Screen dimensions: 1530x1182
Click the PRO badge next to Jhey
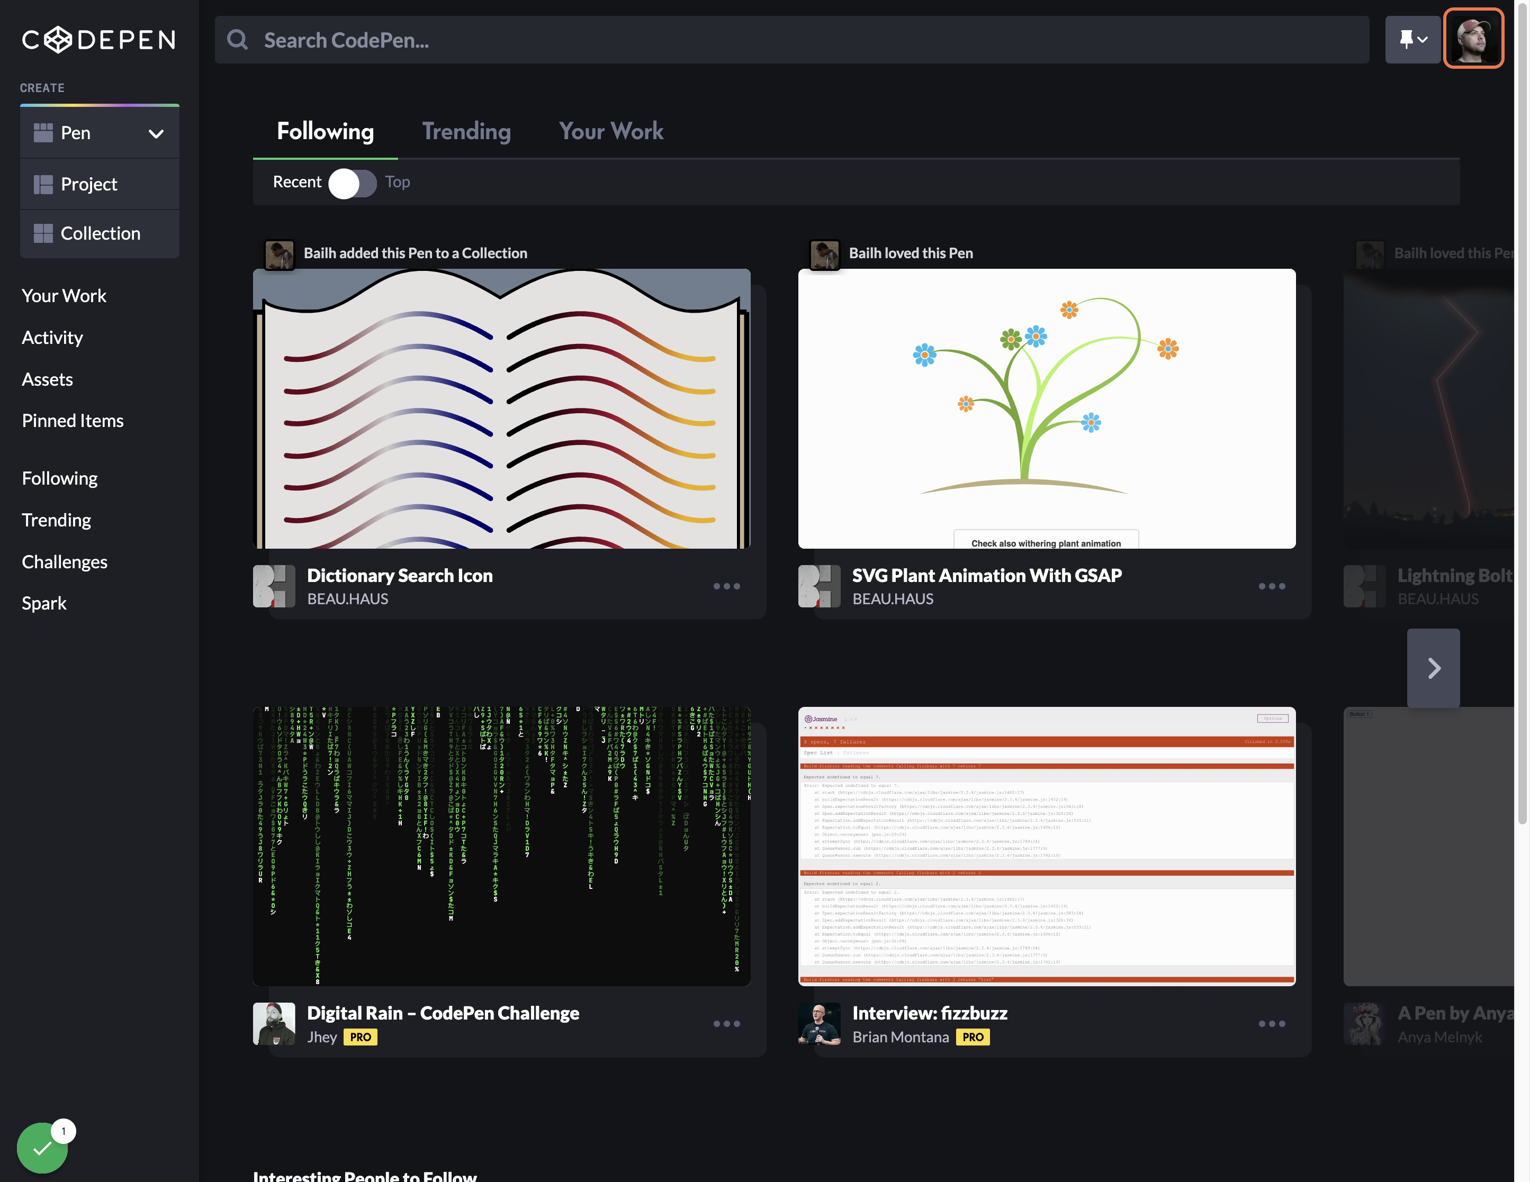tap(360, 1037)
